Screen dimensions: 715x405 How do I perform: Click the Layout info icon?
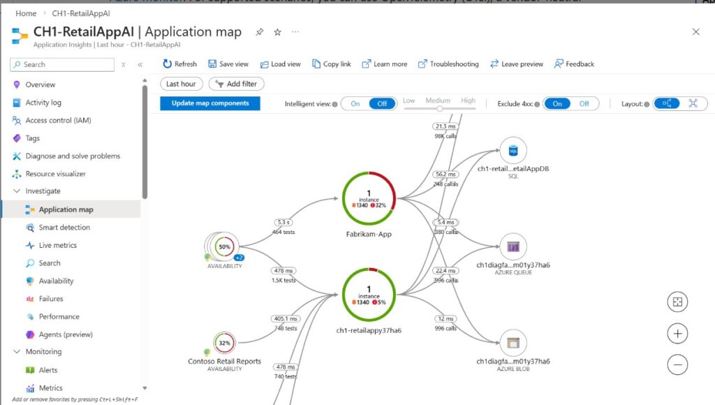(647, 104)
